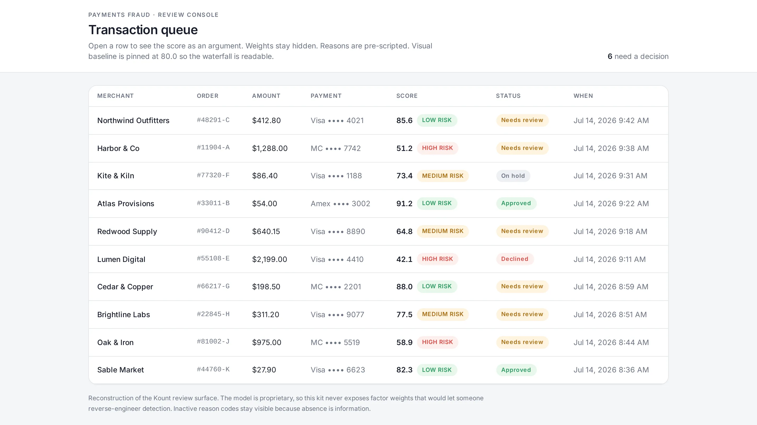Screen dimensions: 757x425
Task: Click the $1,288.00 amount
Action: [270, 148]
